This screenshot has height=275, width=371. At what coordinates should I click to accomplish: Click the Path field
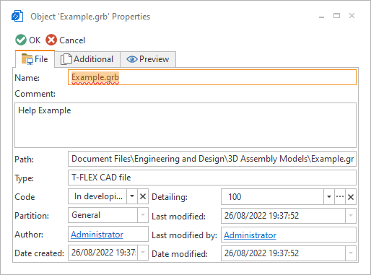click(212, 159)
